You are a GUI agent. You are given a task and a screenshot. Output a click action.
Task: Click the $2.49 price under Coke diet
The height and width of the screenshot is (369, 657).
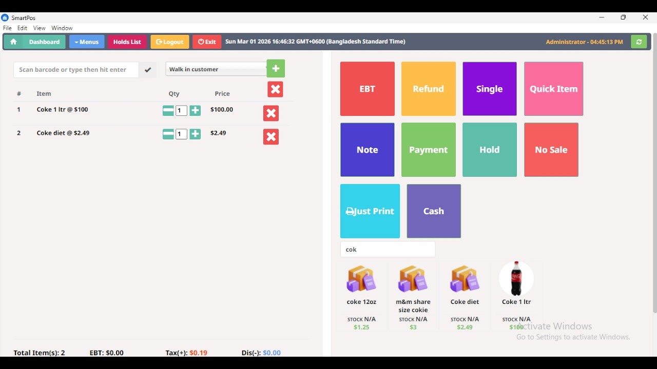[465, 327]
